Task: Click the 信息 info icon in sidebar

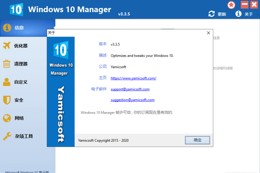Action: [7, 28]
